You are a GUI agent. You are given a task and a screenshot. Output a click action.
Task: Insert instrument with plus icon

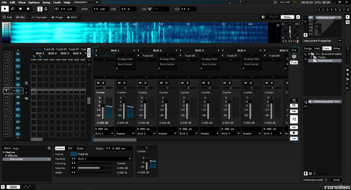coord(305,22)
